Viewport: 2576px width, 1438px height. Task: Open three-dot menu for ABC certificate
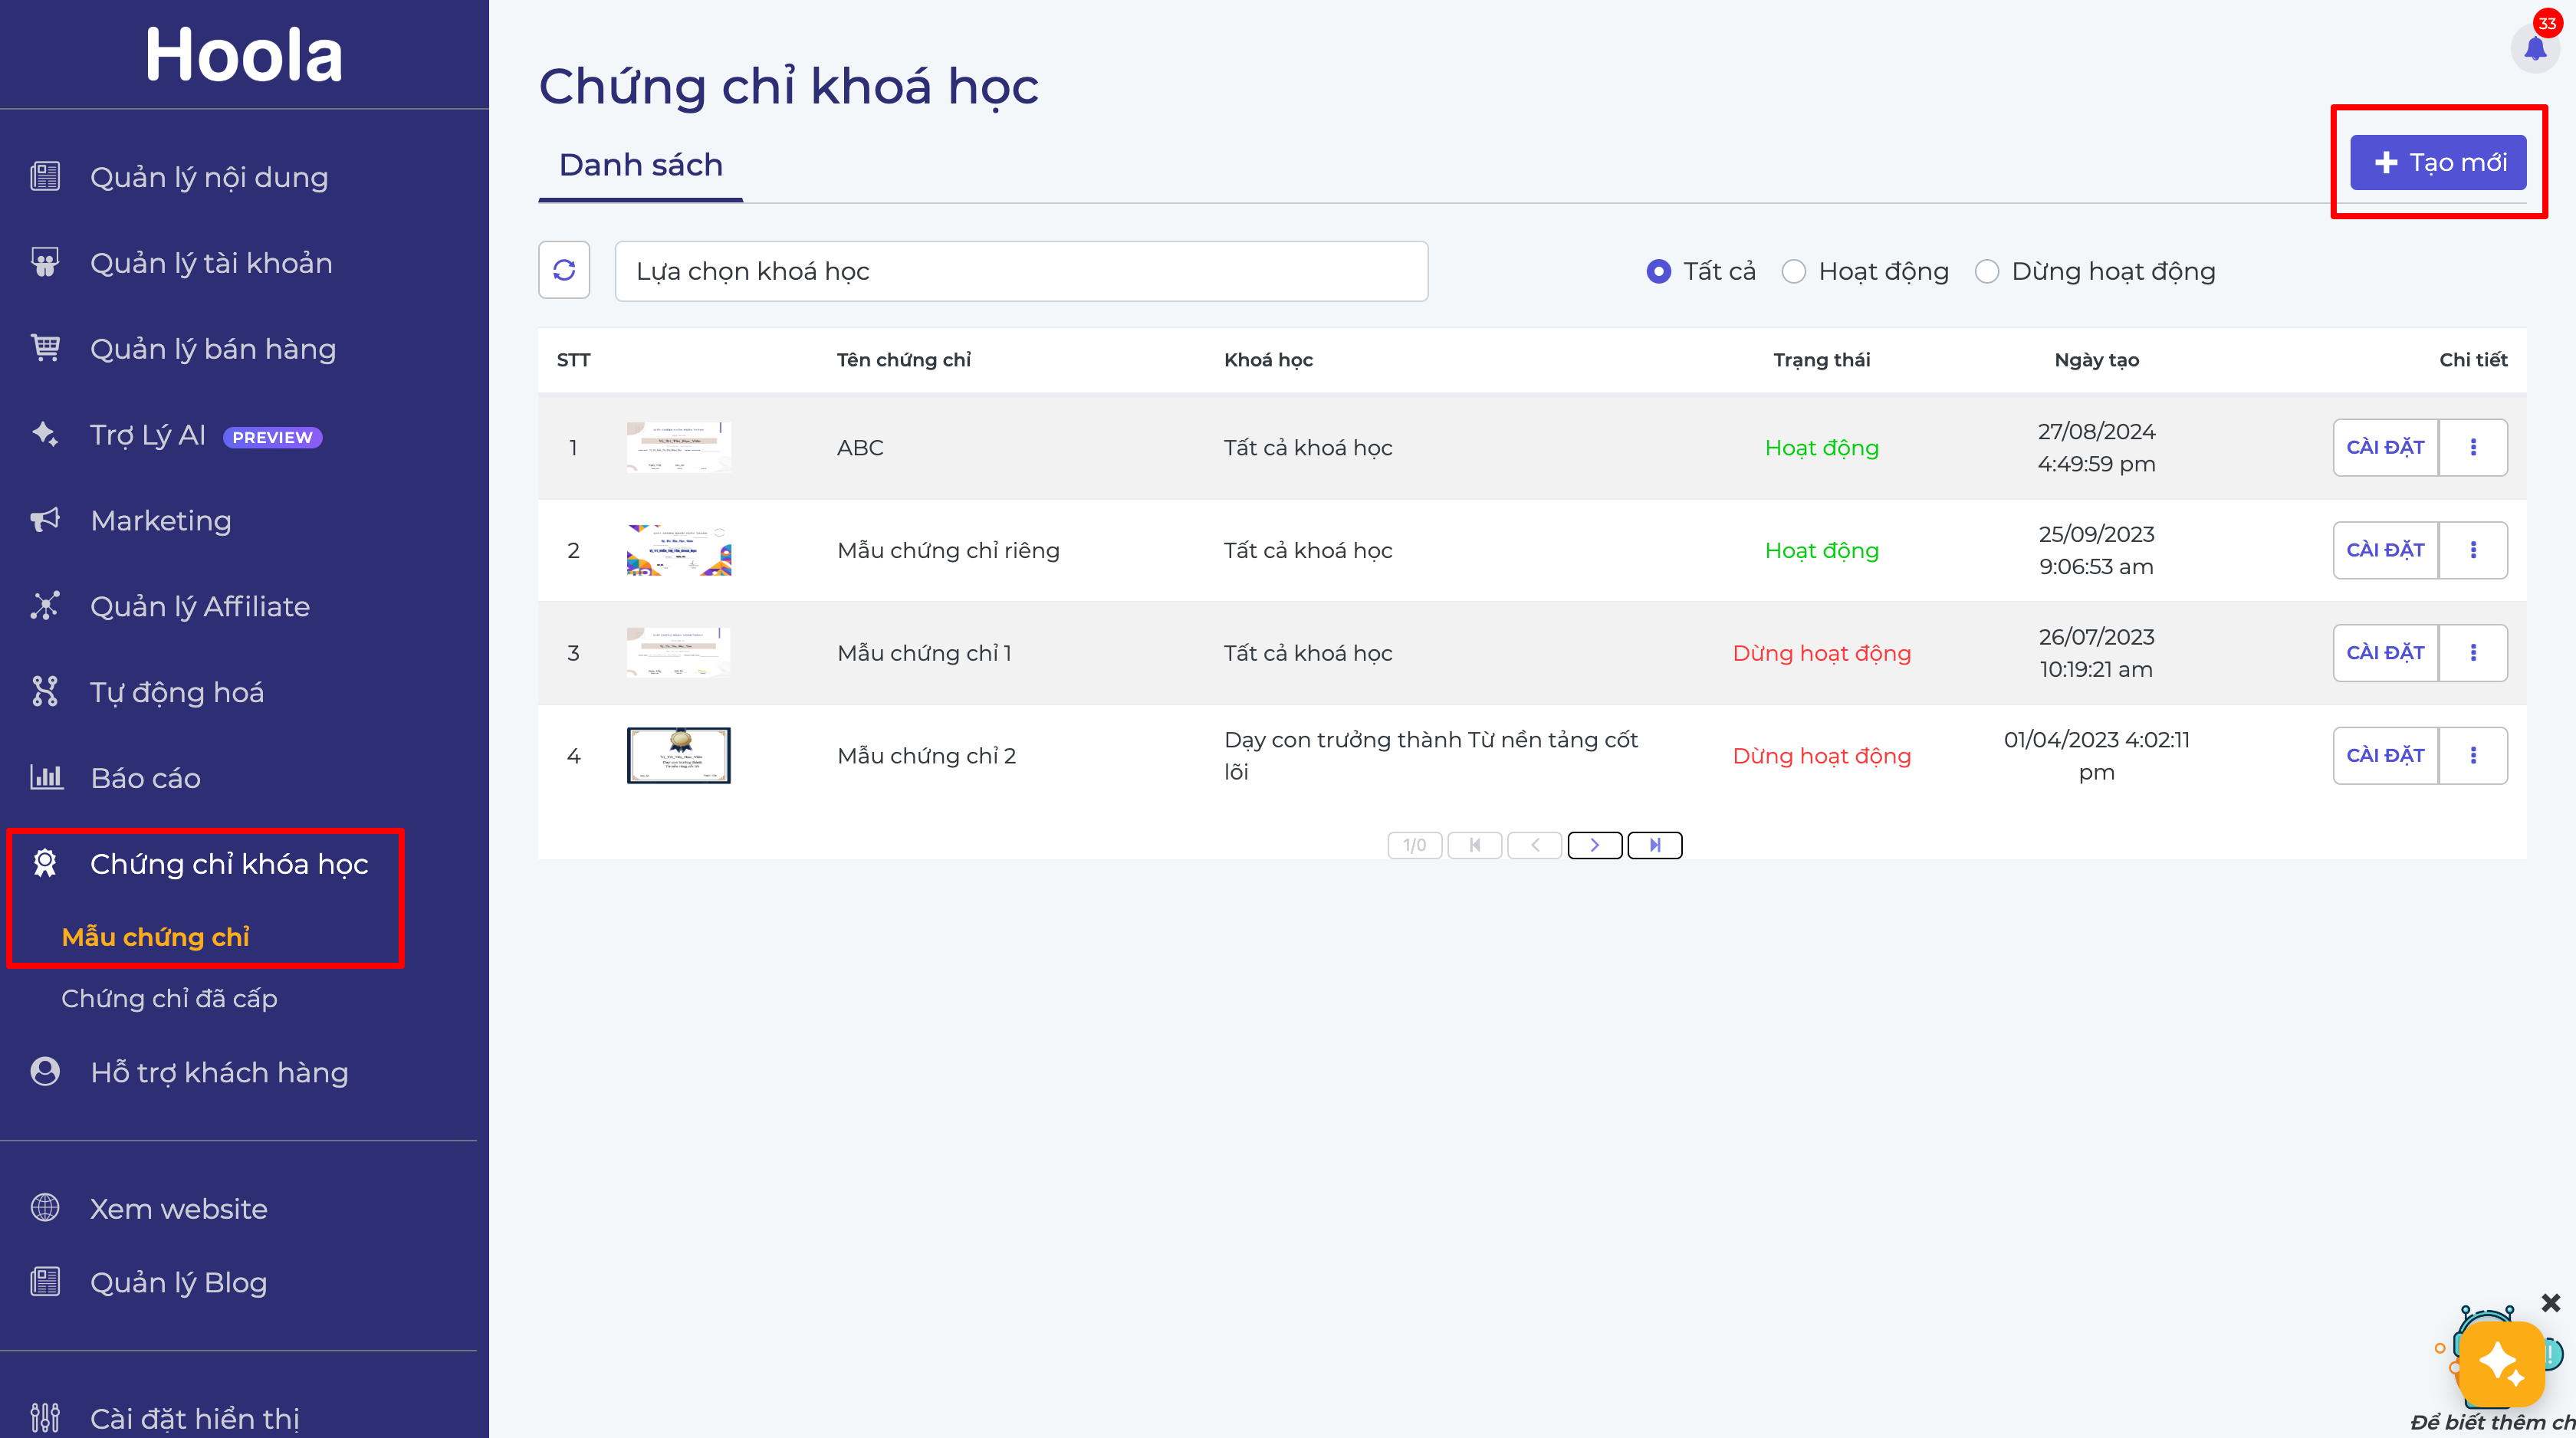point(2473,447)
